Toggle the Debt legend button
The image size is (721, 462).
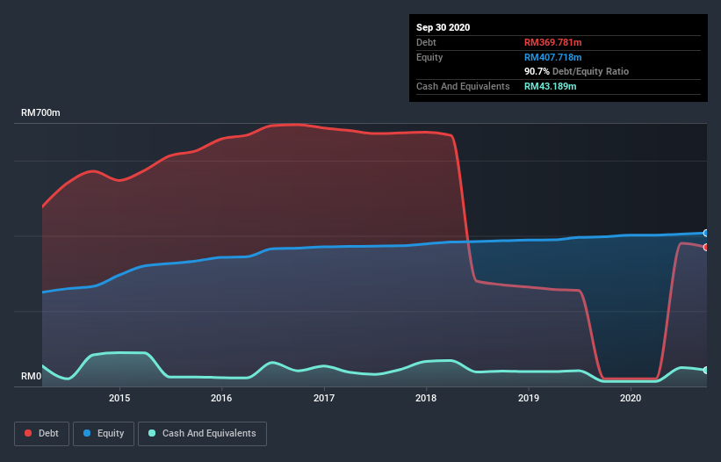[42, 434]
